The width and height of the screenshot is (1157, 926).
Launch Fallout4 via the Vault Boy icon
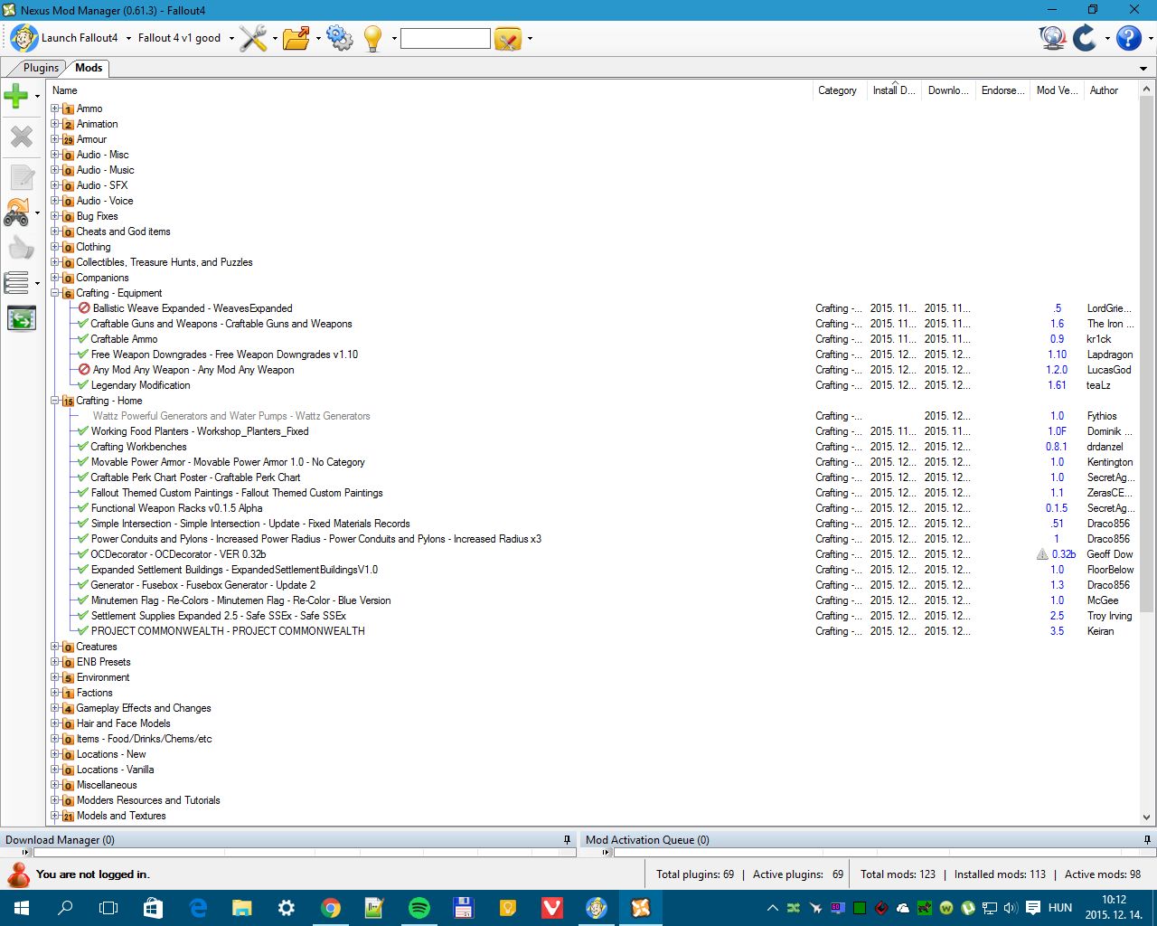point(24,38)
